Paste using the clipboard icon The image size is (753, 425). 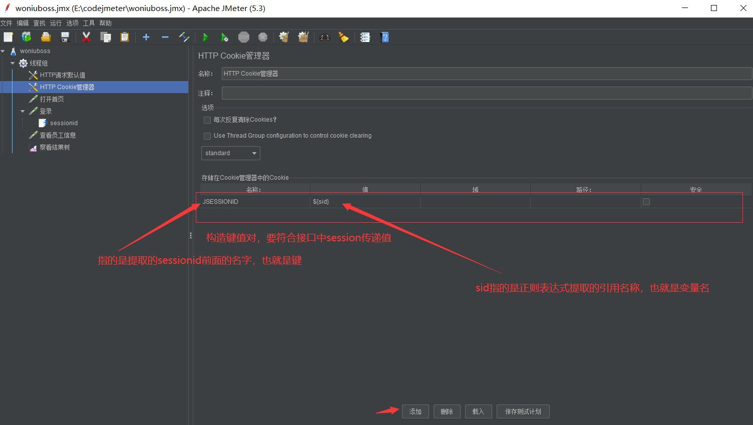pyautogui.click(x=125, y=37)
